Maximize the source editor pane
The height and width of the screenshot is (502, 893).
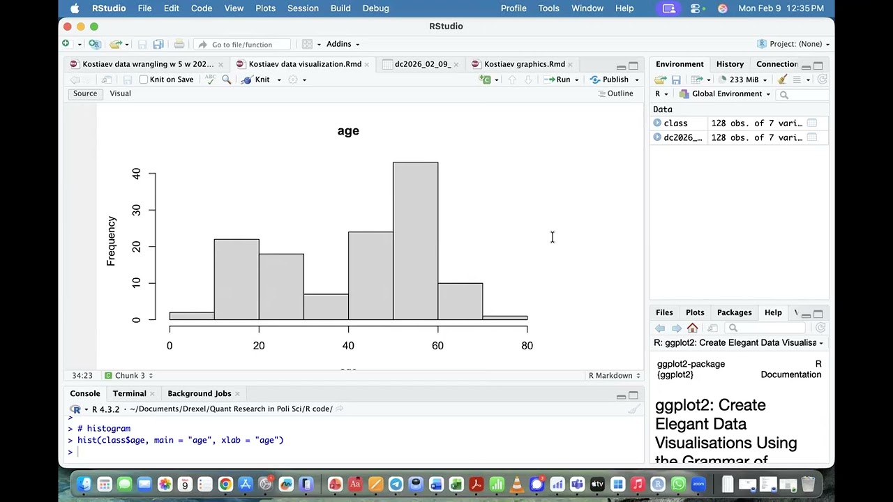(x=633, y=66)
